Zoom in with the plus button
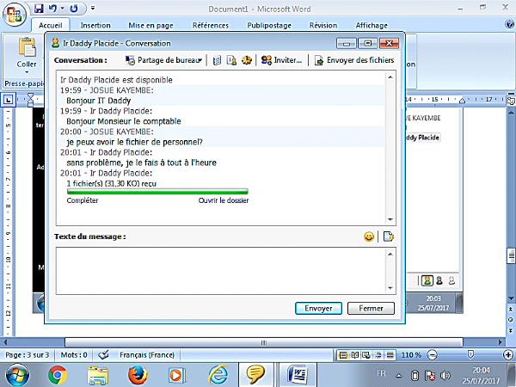The height and width of the screenshot is (387, 516). pyautogui.click(x=509, y=355)
